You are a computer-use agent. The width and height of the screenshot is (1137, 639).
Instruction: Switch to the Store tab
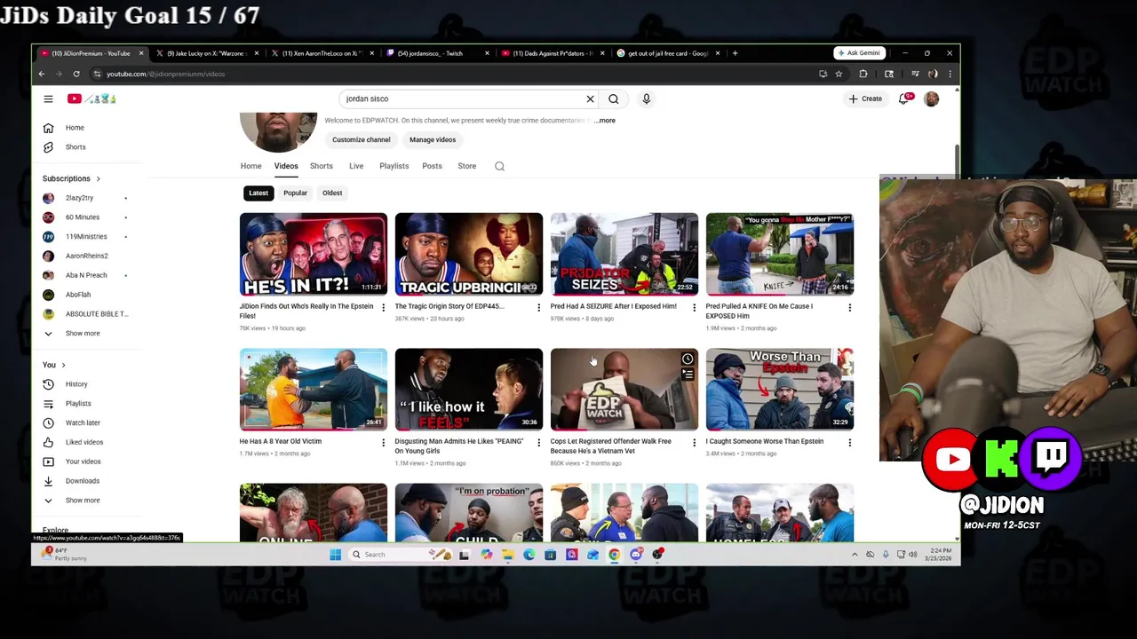click(466, 166)
